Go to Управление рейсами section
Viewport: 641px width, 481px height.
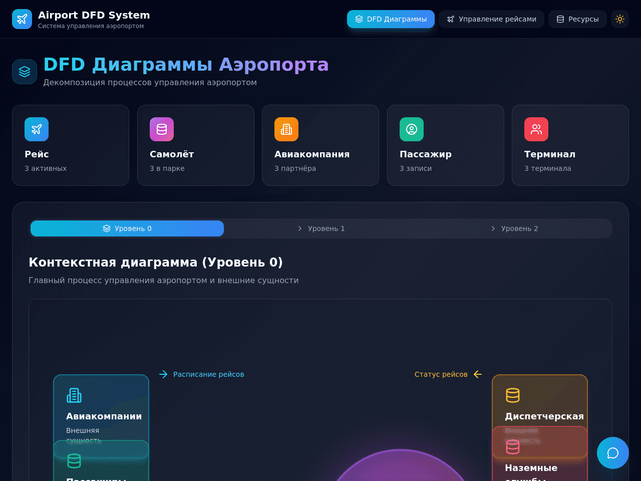[491, 19]
